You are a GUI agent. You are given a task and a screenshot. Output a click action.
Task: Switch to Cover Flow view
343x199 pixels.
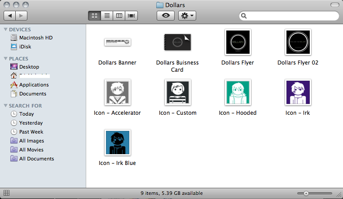[132, 16]
